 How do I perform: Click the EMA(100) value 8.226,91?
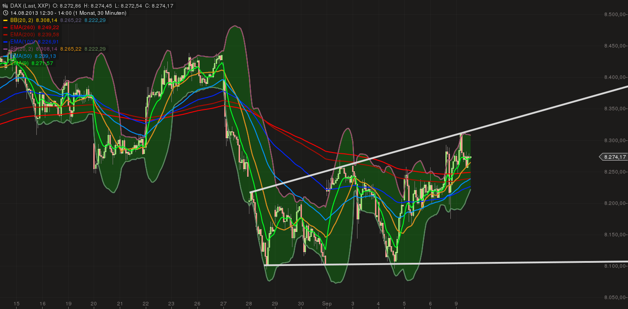pyautogui.click(x=48, y=42)
